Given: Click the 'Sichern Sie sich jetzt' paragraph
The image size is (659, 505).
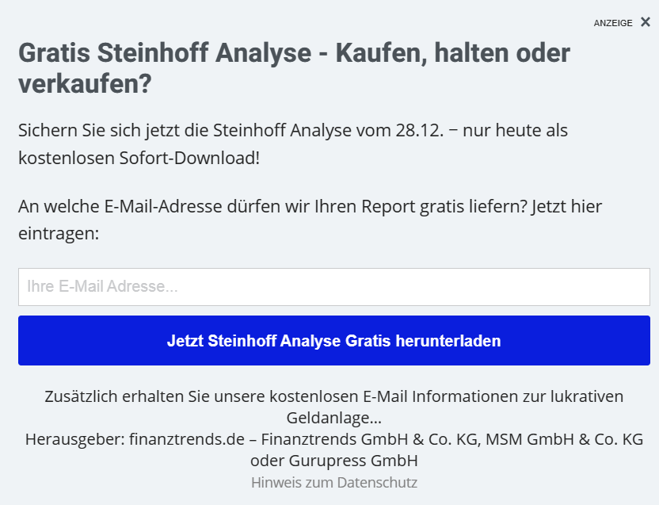Looking at the screenshot, I should point(293,130).
